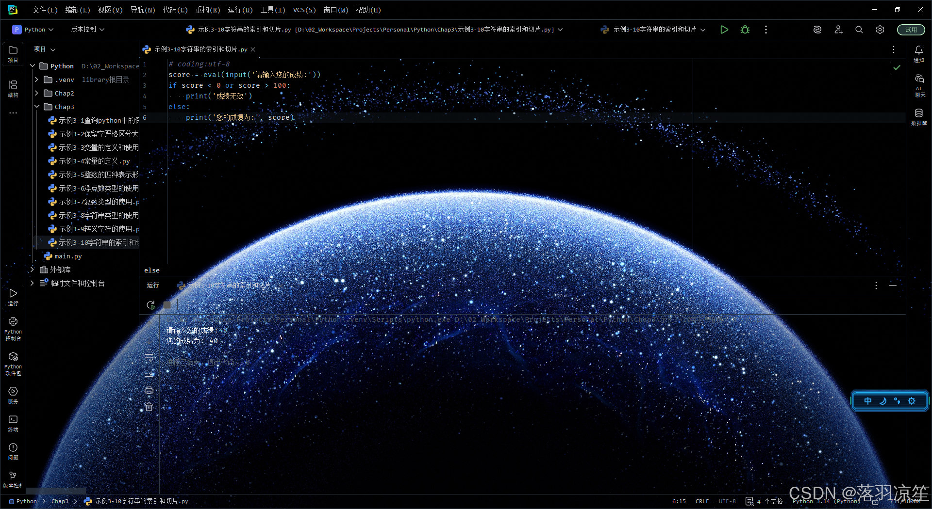Open the Project tool window icon
The width and height of the screenshot is (932, 509).
(x=13, y=54)
